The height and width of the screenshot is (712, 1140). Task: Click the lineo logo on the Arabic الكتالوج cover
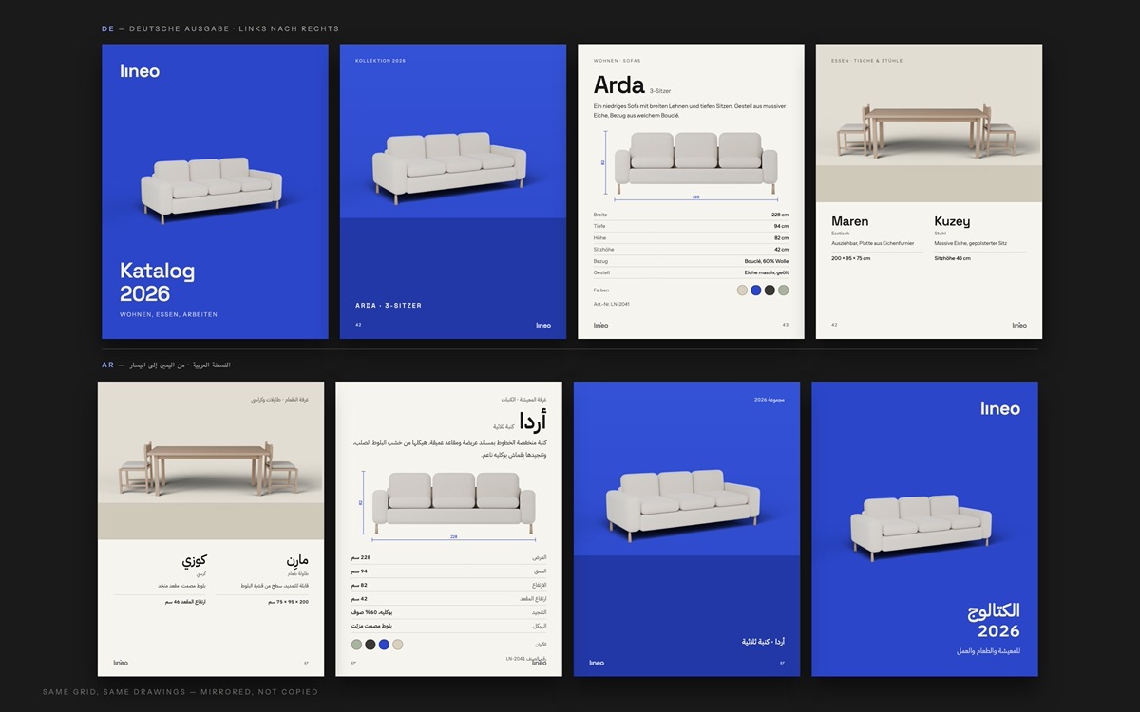click(1001, 409)
